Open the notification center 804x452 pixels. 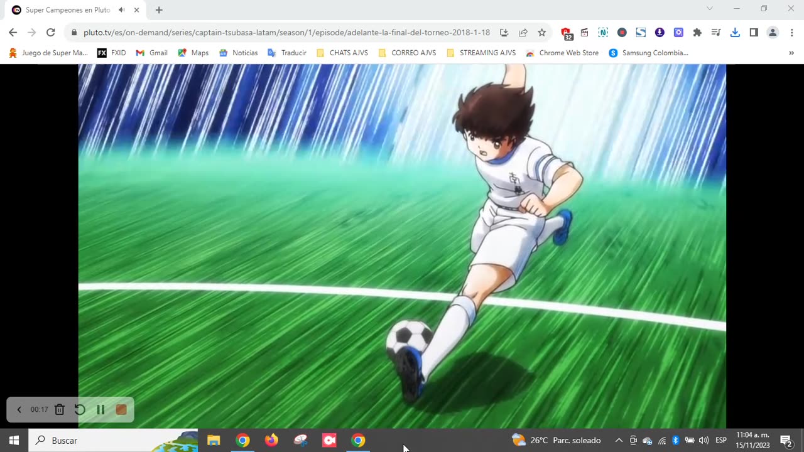click(786, 440)
